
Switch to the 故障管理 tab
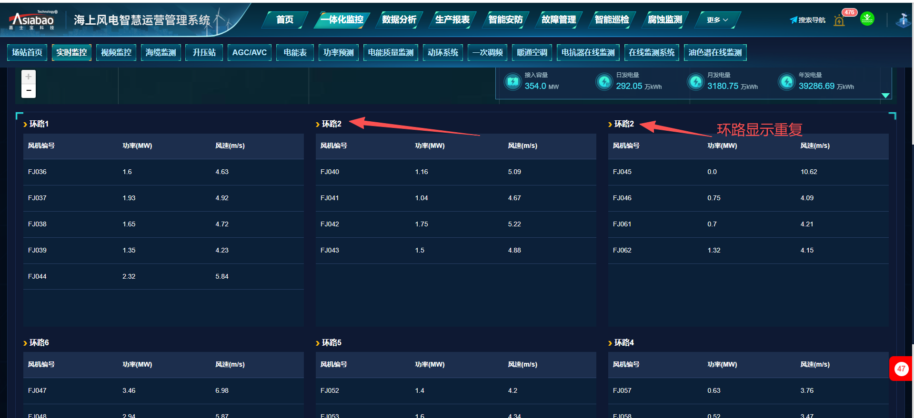click(x=558, y=19)
